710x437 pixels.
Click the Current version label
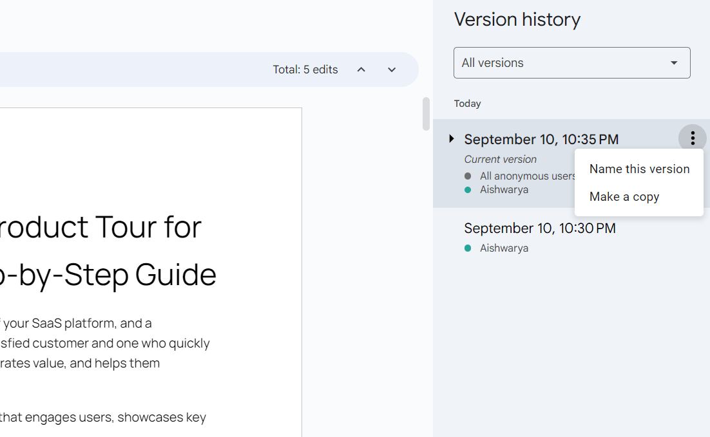[x=500, y=159]
